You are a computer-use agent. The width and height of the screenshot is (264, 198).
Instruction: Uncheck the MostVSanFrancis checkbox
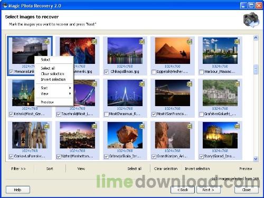tap(154, 114)
